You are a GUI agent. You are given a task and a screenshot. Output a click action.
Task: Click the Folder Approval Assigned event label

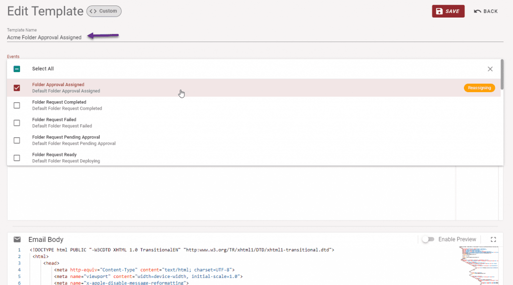pyautogui.click(x=58, y=85)
